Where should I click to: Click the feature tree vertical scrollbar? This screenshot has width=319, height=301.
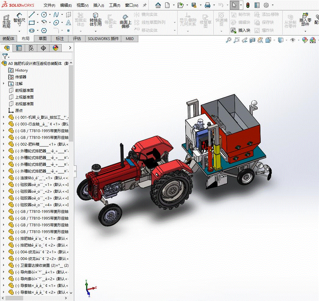(x=71, y=104)
